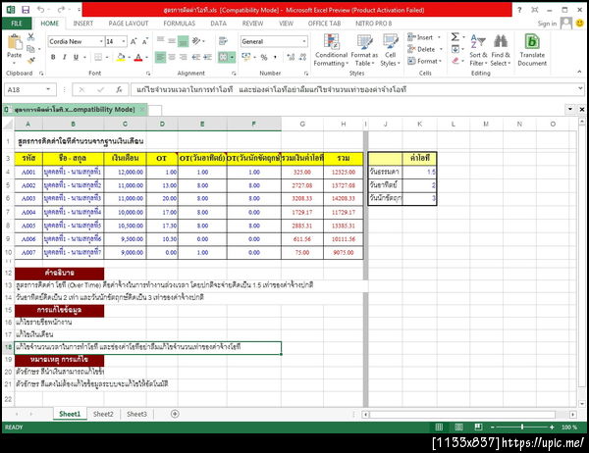Click the Clear eraser icon in Editing
This screenshot has height=453, width=589.
[x=455, y=61]
